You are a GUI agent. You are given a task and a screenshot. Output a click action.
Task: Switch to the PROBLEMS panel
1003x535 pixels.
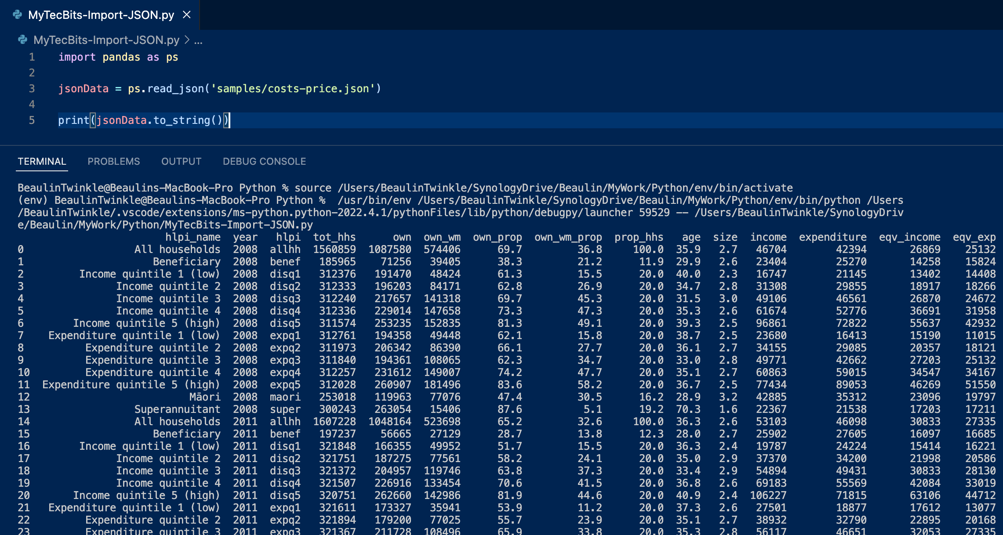click(x=113, y=161)
